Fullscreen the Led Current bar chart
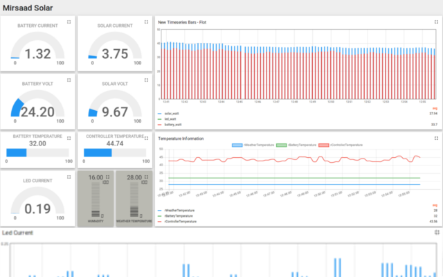The width and height of the screenshot is (443, 277). pos(437,233)
